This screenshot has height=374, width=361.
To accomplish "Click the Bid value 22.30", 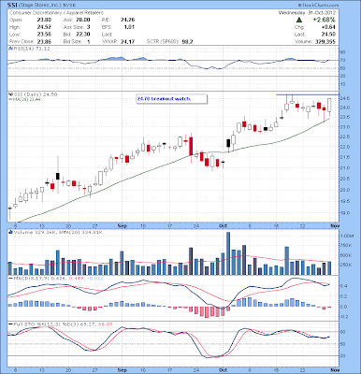I will pyautogui.click(x=83, y=35).
